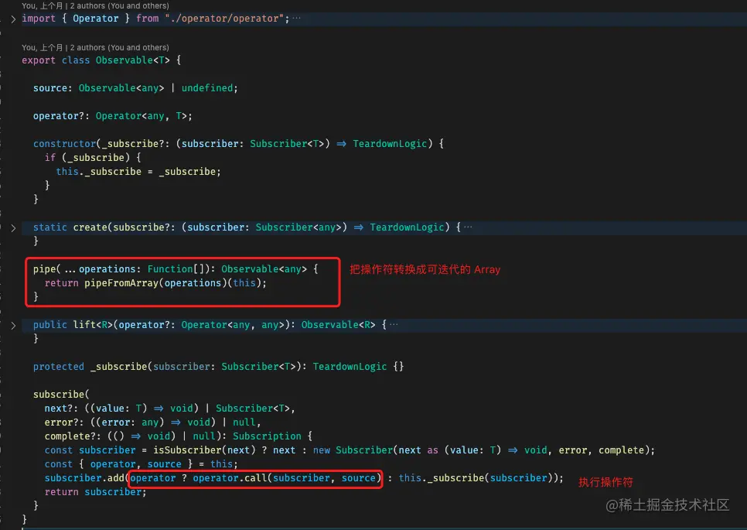The height and width of the screenshot is (530, 747).
Task: Click the "./operator/operator" import path string
Action: tap(224, 19)
